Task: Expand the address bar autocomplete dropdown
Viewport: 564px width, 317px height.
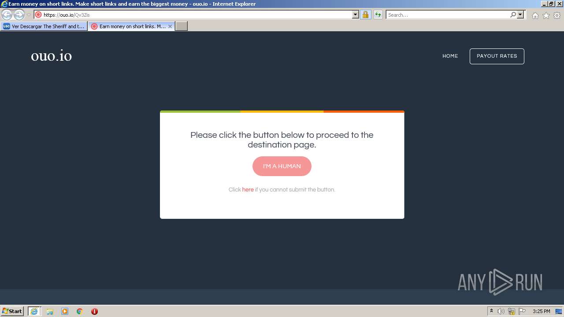Action: [x=356, y=15]
